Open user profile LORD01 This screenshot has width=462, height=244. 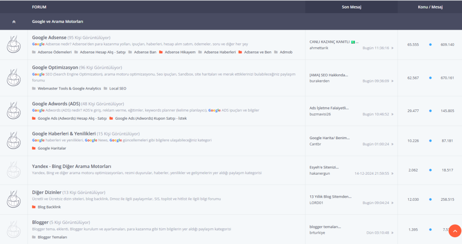316,203
